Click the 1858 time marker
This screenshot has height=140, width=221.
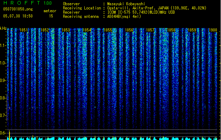pyautogui.click(x=171, y=30)
